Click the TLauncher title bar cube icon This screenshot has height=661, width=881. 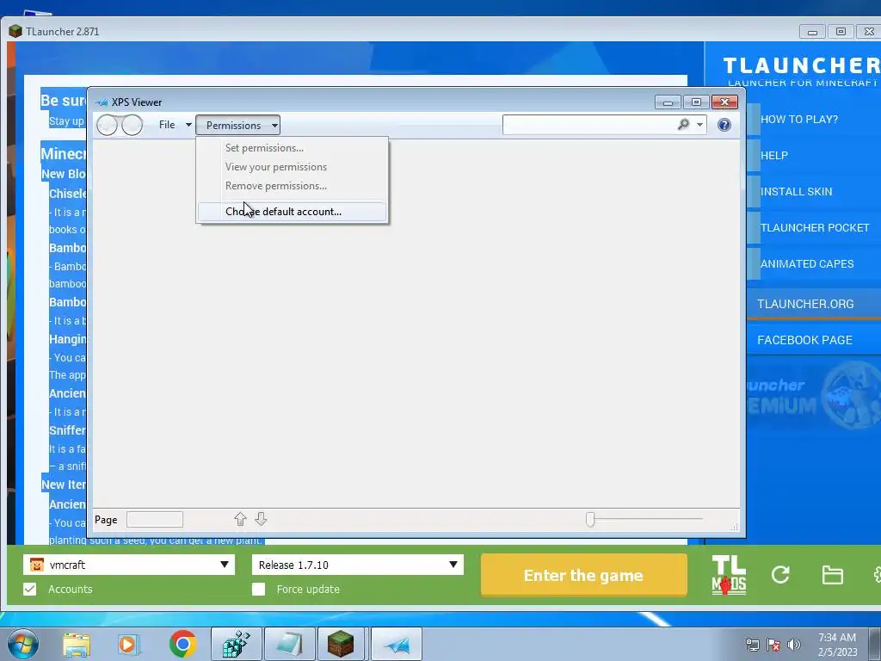point(15,32)
